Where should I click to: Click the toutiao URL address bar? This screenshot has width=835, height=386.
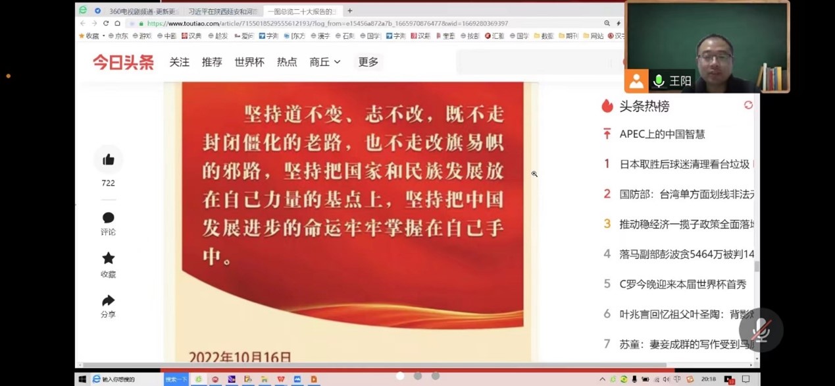pos(329,23)
